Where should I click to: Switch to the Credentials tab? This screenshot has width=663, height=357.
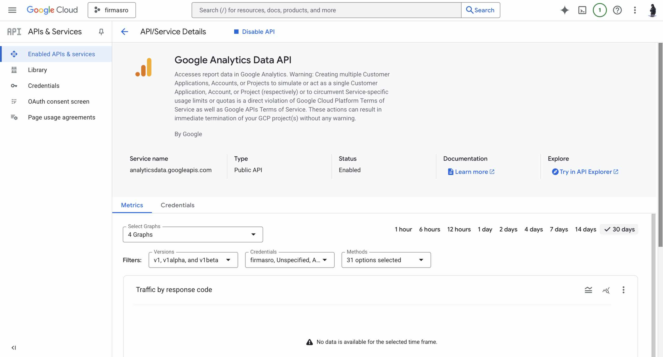pos(177,205)
